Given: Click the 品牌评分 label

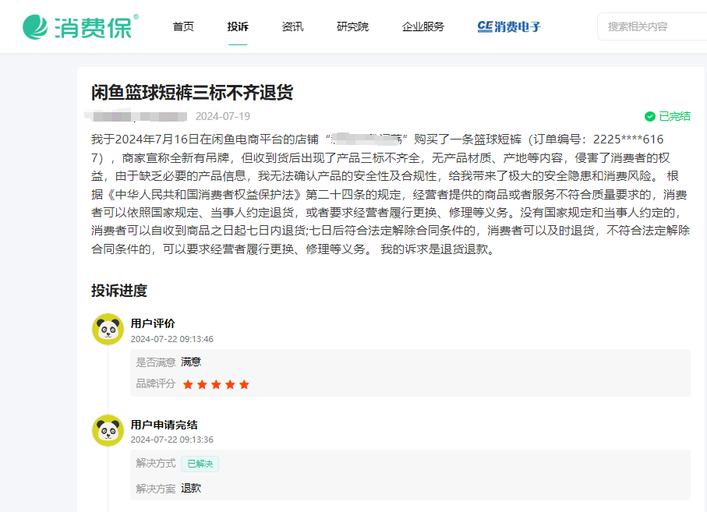Looking at the screenshot, I should tap(156, 384).
